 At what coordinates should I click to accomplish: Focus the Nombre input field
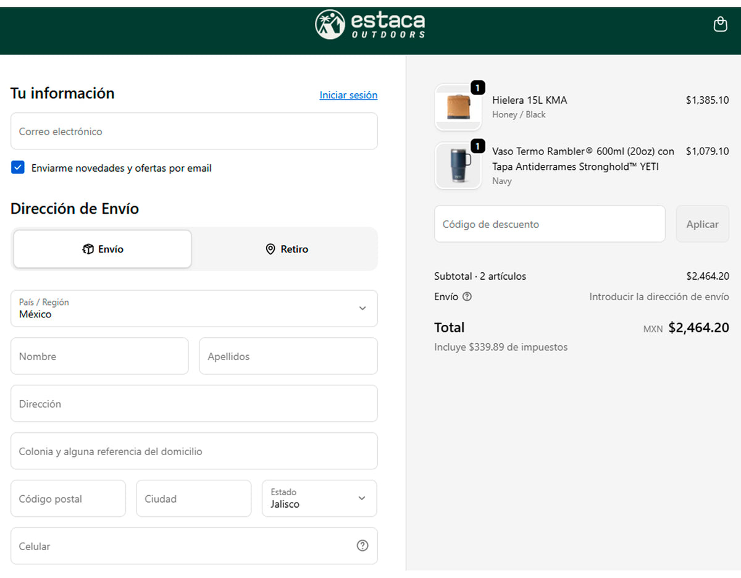tap(99, 356)
